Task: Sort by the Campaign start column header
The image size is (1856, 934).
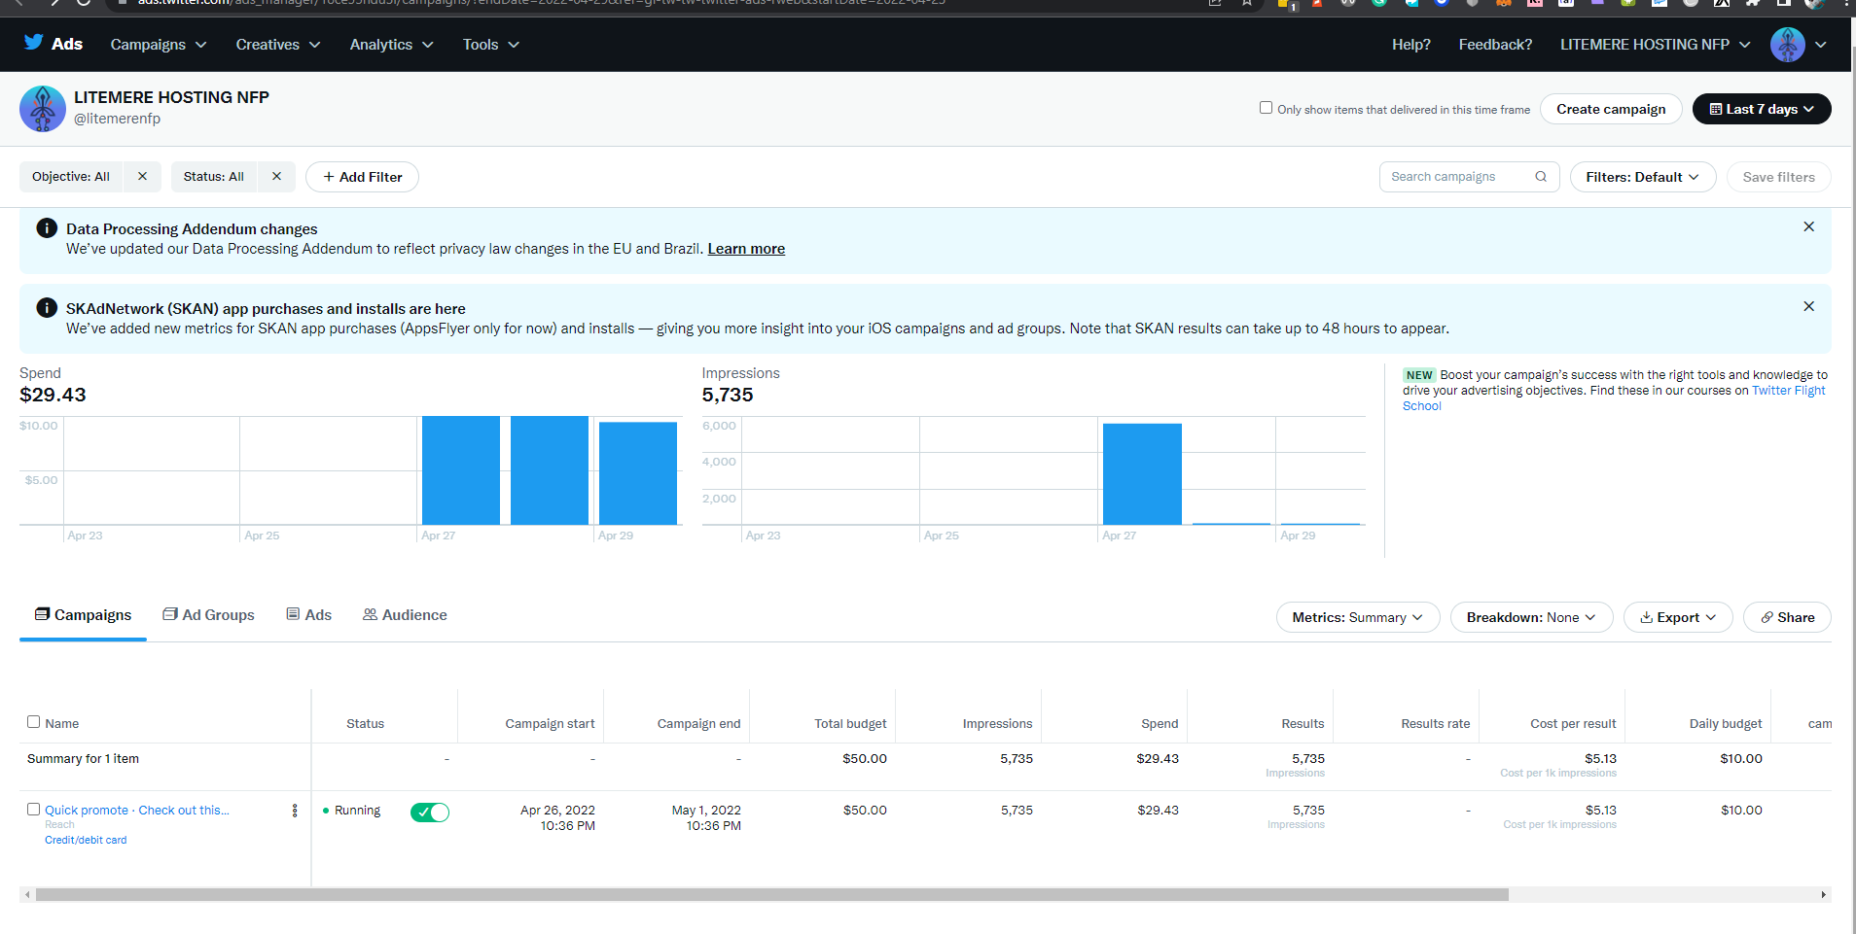Action: point(550,723)
